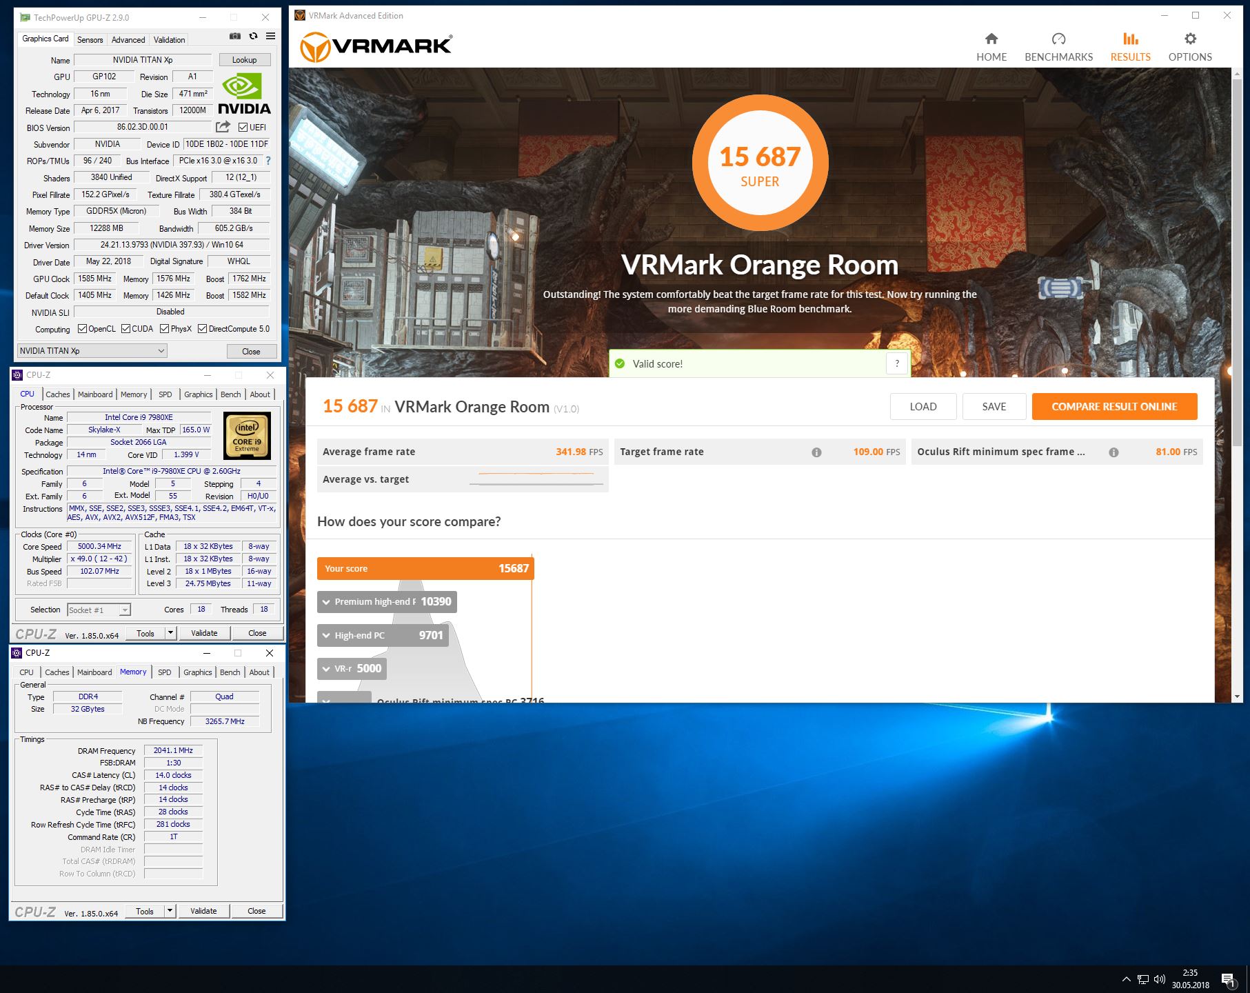Viewport: 1250px width, 993px height.
Task: Click the taskbar network icon
Action: (1143, 979)
